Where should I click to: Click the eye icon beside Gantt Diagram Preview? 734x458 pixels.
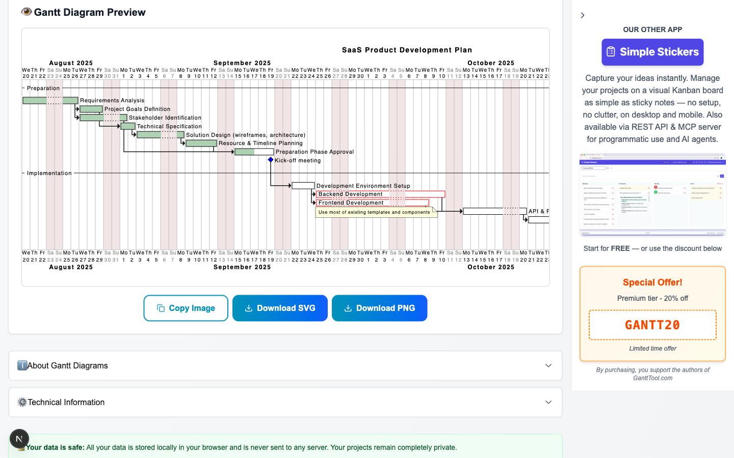click(x=27, y=12)
